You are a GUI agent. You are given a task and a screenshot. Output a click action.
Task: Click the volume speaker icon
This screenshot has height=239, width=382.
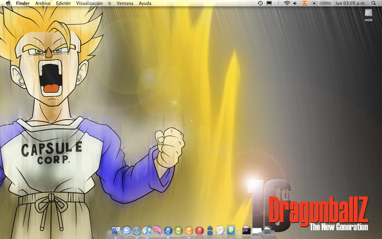pyautogui.click(x=295, y=3)
